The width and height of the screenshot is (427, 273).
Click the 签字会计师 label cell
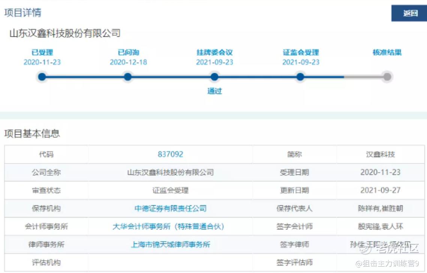click(295, 226)
